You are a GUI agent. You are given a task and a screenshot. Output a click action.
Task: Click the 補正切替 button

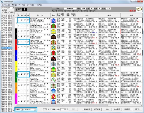[97, 109]
